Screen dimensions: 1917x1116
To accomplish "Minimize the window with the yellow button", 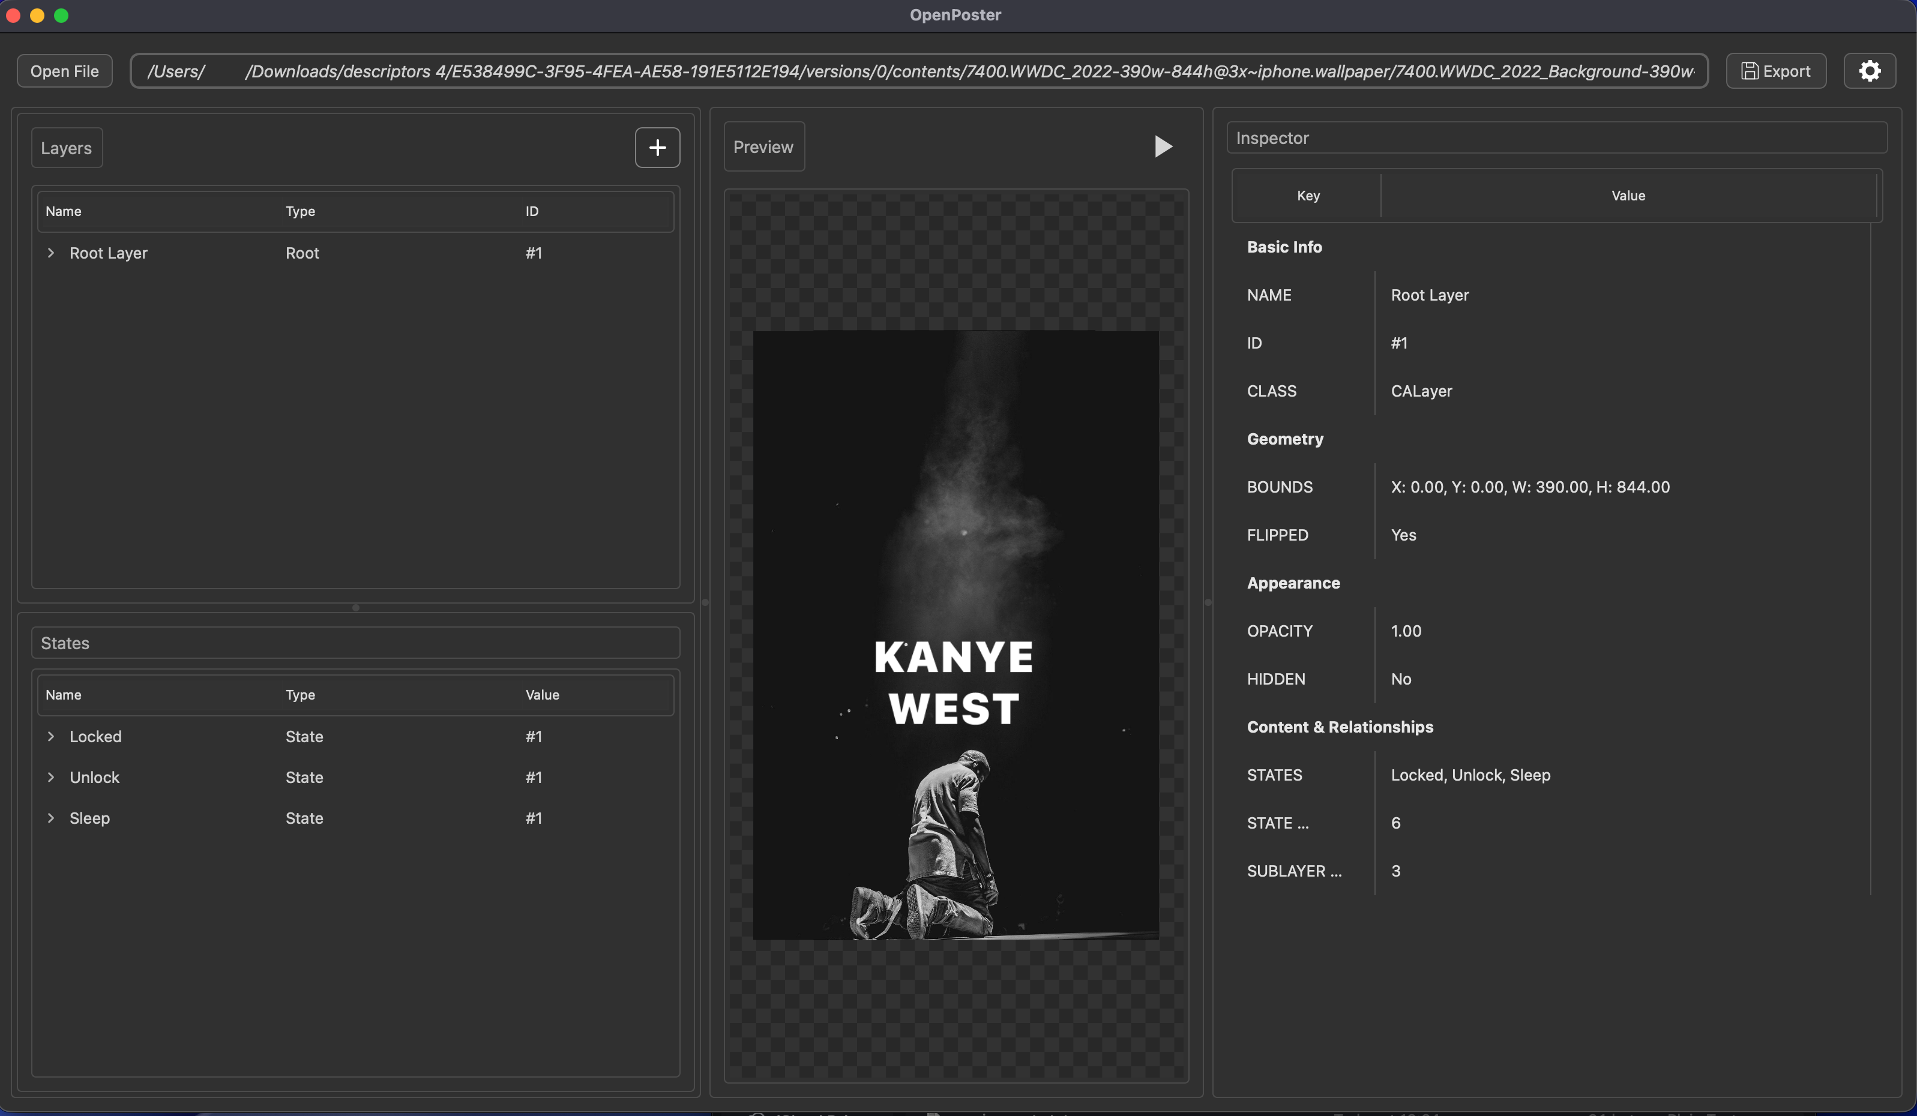I will click(37, 15).
